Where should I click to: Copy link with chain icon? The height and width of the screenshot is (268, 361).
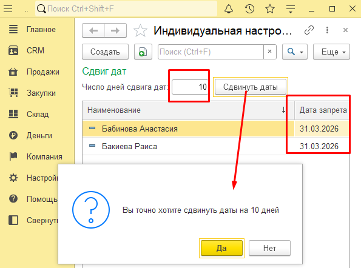click(309, 30)
